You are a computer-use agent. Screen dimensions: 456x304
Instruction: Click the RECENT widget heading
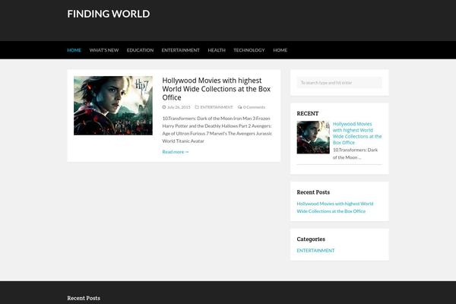tap(308, 113)
